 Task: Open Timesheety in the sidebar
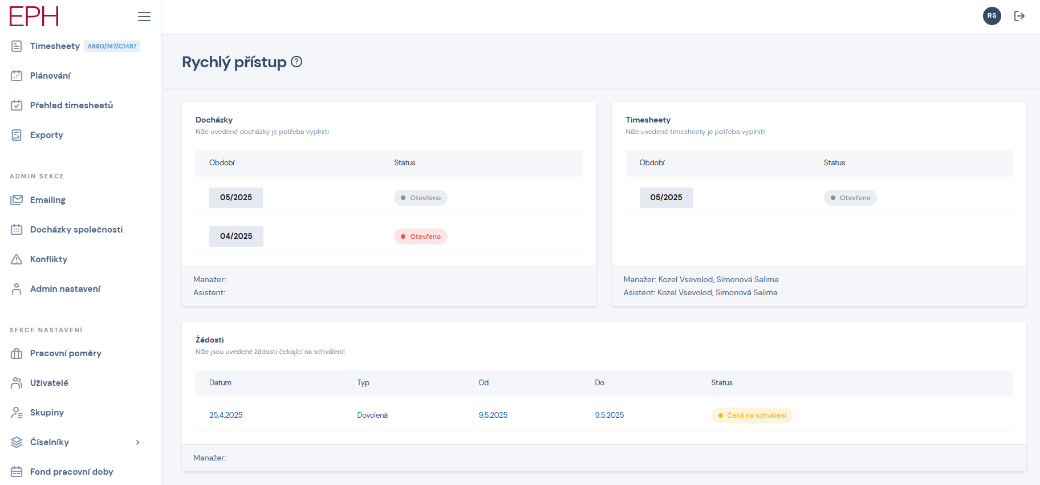coord(55,46)
